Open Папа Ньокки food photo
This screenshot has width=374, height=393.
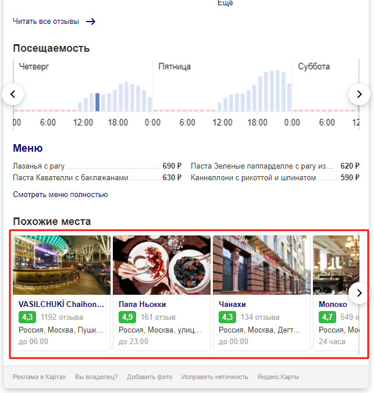point(162,265)
